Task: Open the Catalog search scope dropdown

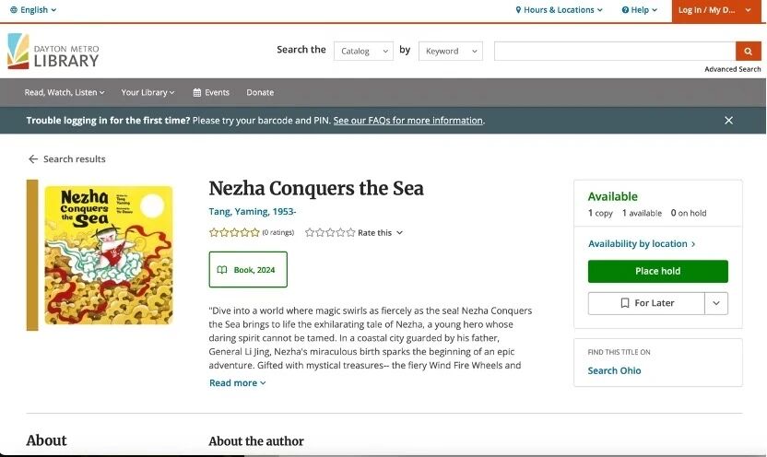Action: click(363, 52)
